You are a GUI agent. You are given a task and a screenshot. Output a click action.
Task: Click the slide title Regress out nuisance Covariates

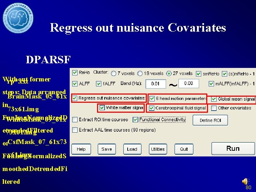[138, 27]
